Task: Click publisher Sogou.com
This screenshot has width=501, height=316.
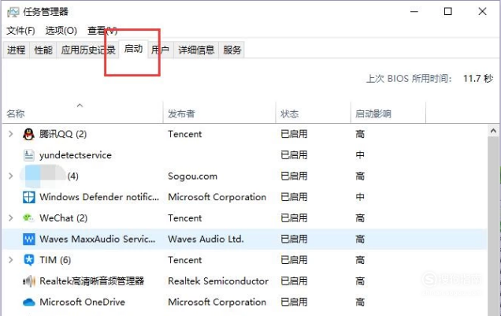Action: click(x=193, y=176)
